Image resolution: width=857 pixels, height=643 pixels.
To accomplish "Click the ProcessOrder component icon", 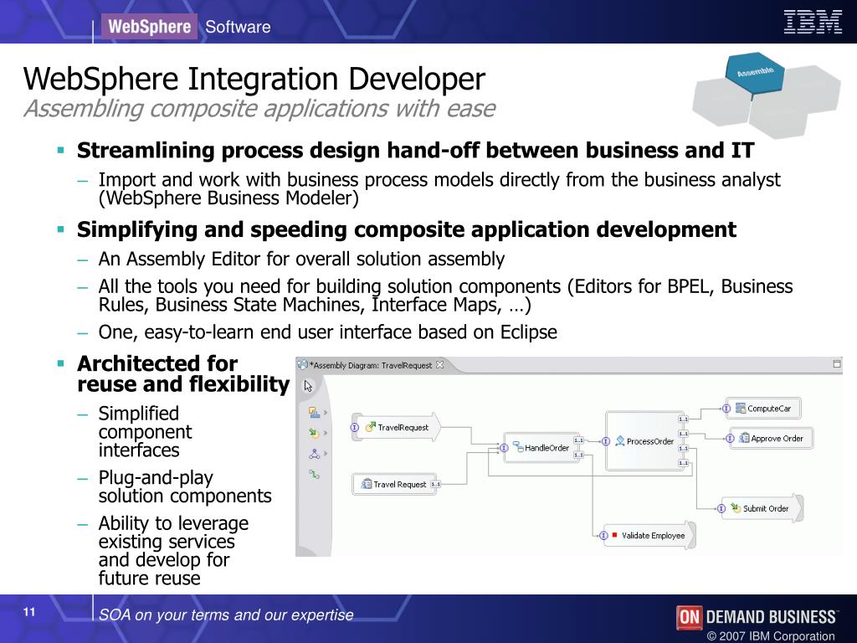I will (x=619, y=441).
